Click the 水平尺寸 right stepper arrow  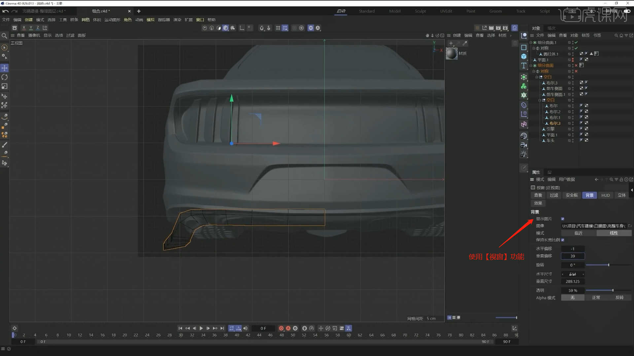(x=583, y=274)
